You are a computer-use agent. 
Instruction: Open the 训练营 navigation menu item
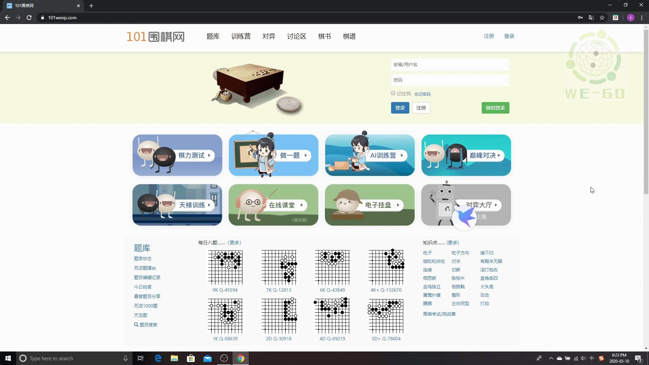pos(241,36)
